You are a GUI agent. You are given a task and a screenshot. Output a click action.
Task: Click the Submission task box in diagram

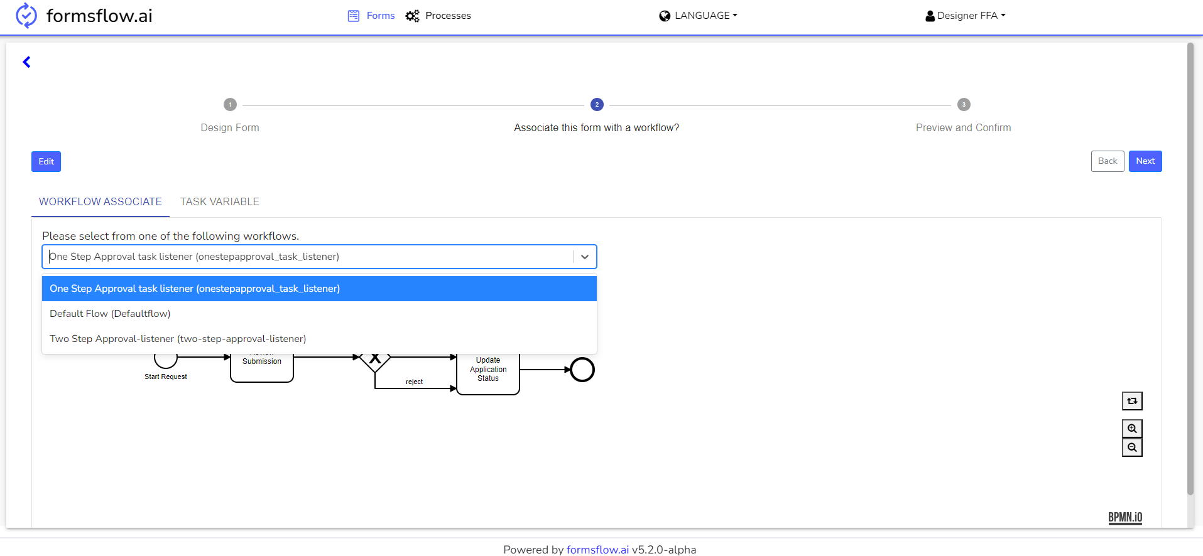click(262, 368)
